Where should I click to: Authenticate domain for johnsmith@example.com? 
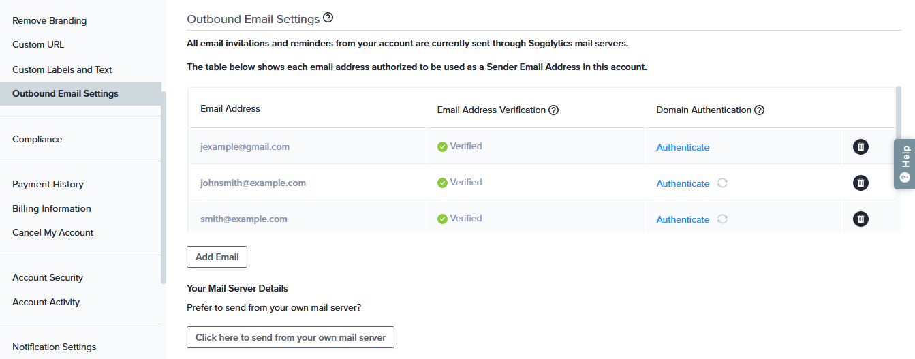click(x=683, y=183)
